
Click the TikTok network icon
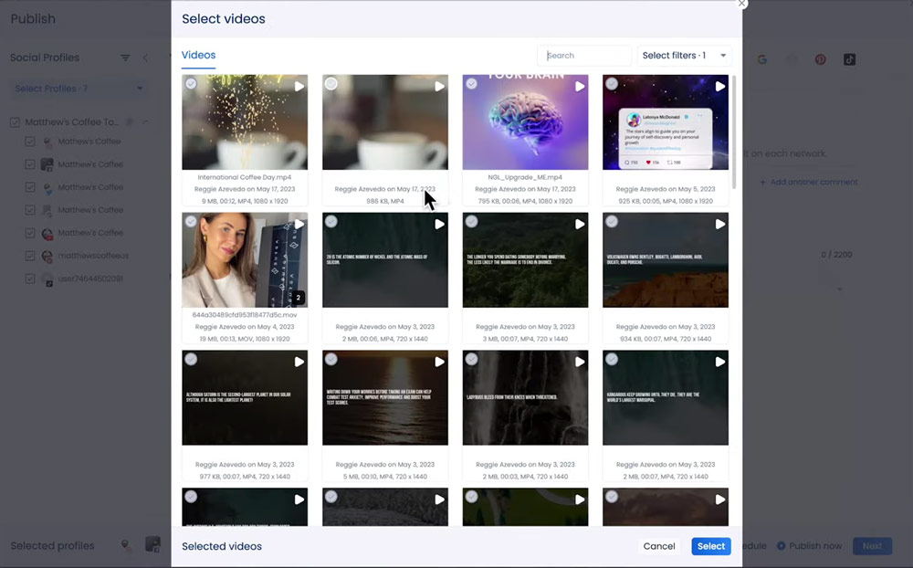(849, 59)
